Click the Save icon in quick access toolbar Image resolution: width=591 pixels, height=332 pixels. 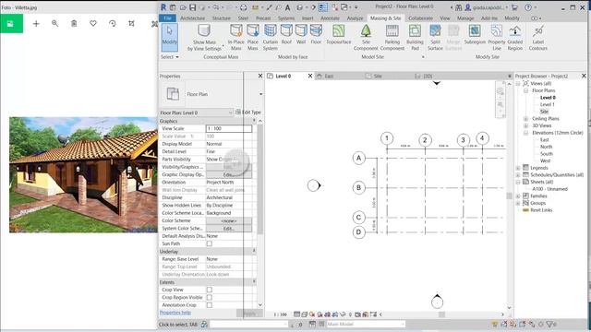193,7
